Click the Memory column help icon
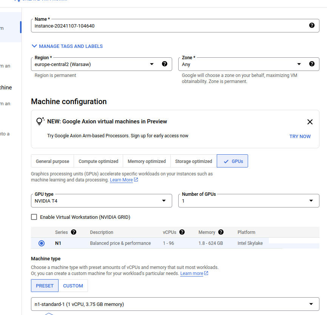This screenshot has width=327, height=315. [x=221, y=232]
